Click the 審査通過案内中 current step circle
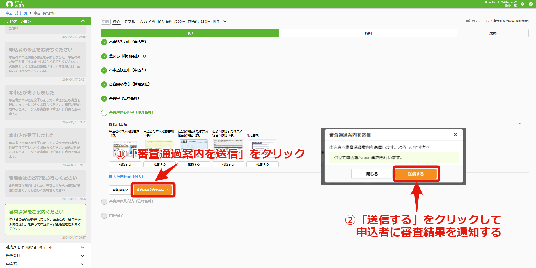The image size is (536, 268). click(x=104, y=113)
